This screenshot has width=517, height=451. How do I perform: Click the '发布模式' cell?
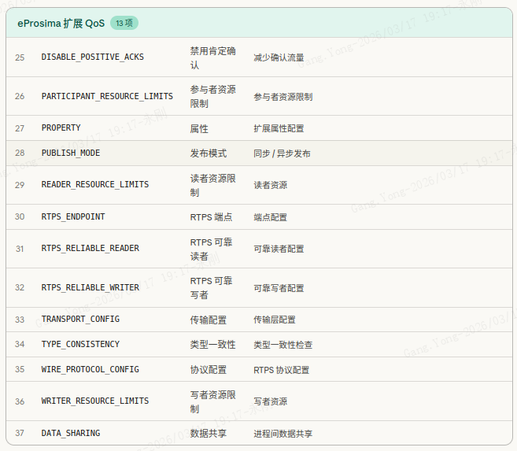click(209, 153)
